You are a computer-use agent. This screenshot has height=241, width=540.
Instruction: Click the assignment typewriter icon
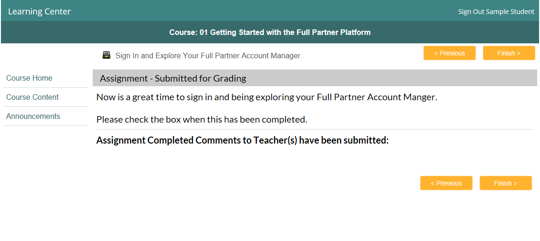click(x=106, y=55)
